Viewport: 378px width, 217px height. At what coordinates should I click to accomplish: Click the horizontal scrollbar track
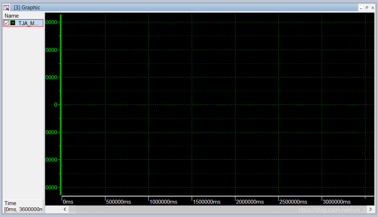click(x=218, y=209)
